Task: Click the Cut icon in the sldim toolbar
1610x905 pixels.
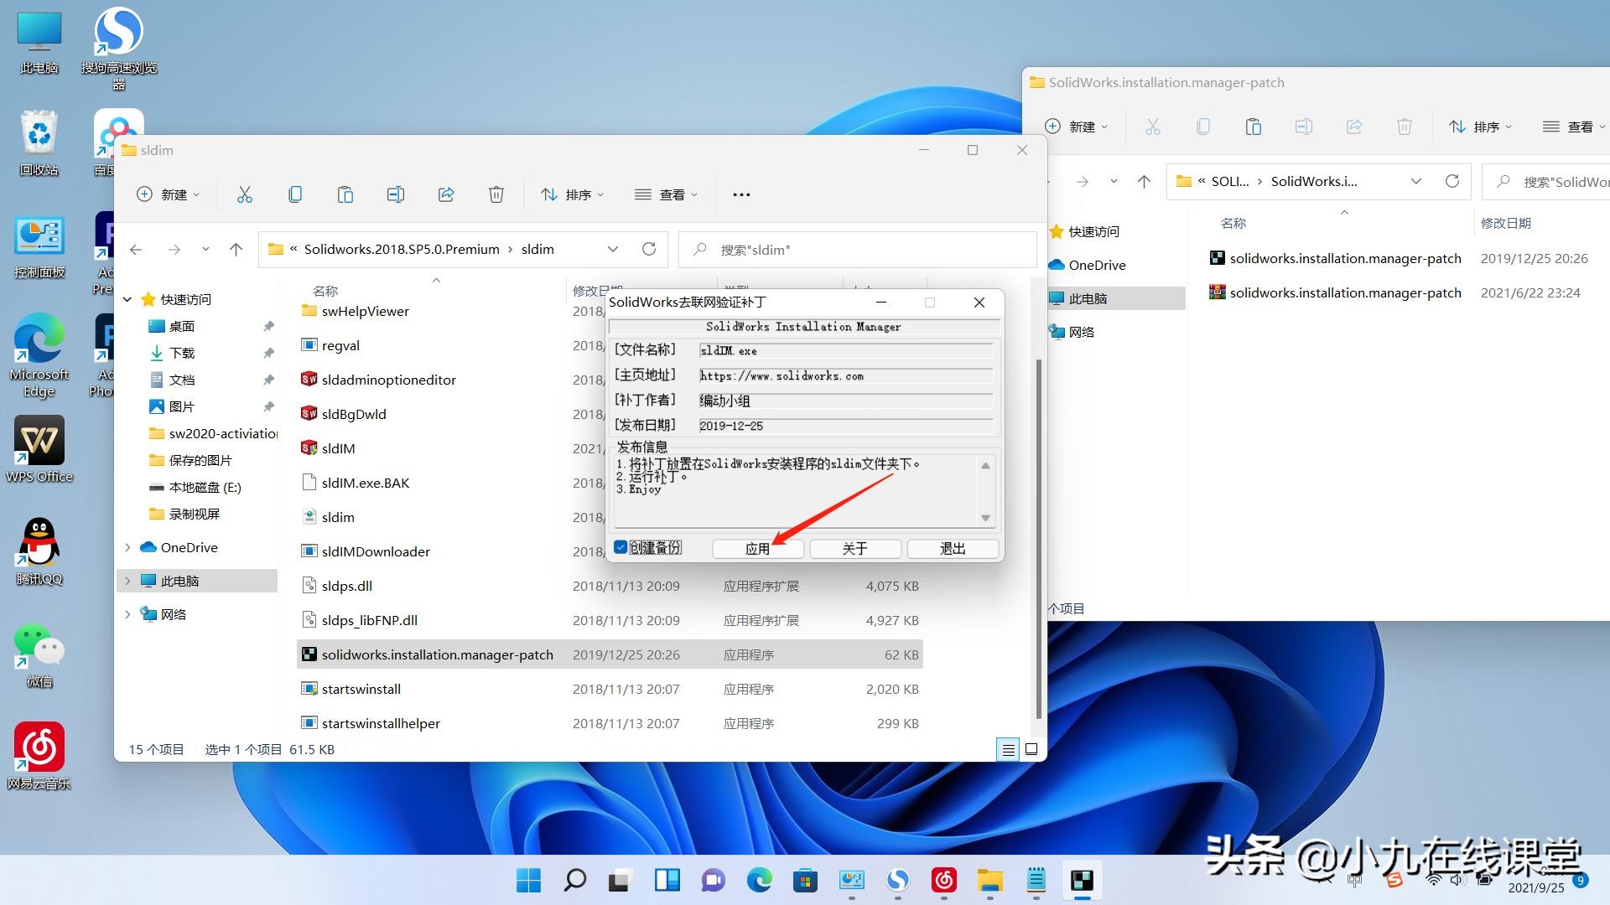Action: pos(244,194)
